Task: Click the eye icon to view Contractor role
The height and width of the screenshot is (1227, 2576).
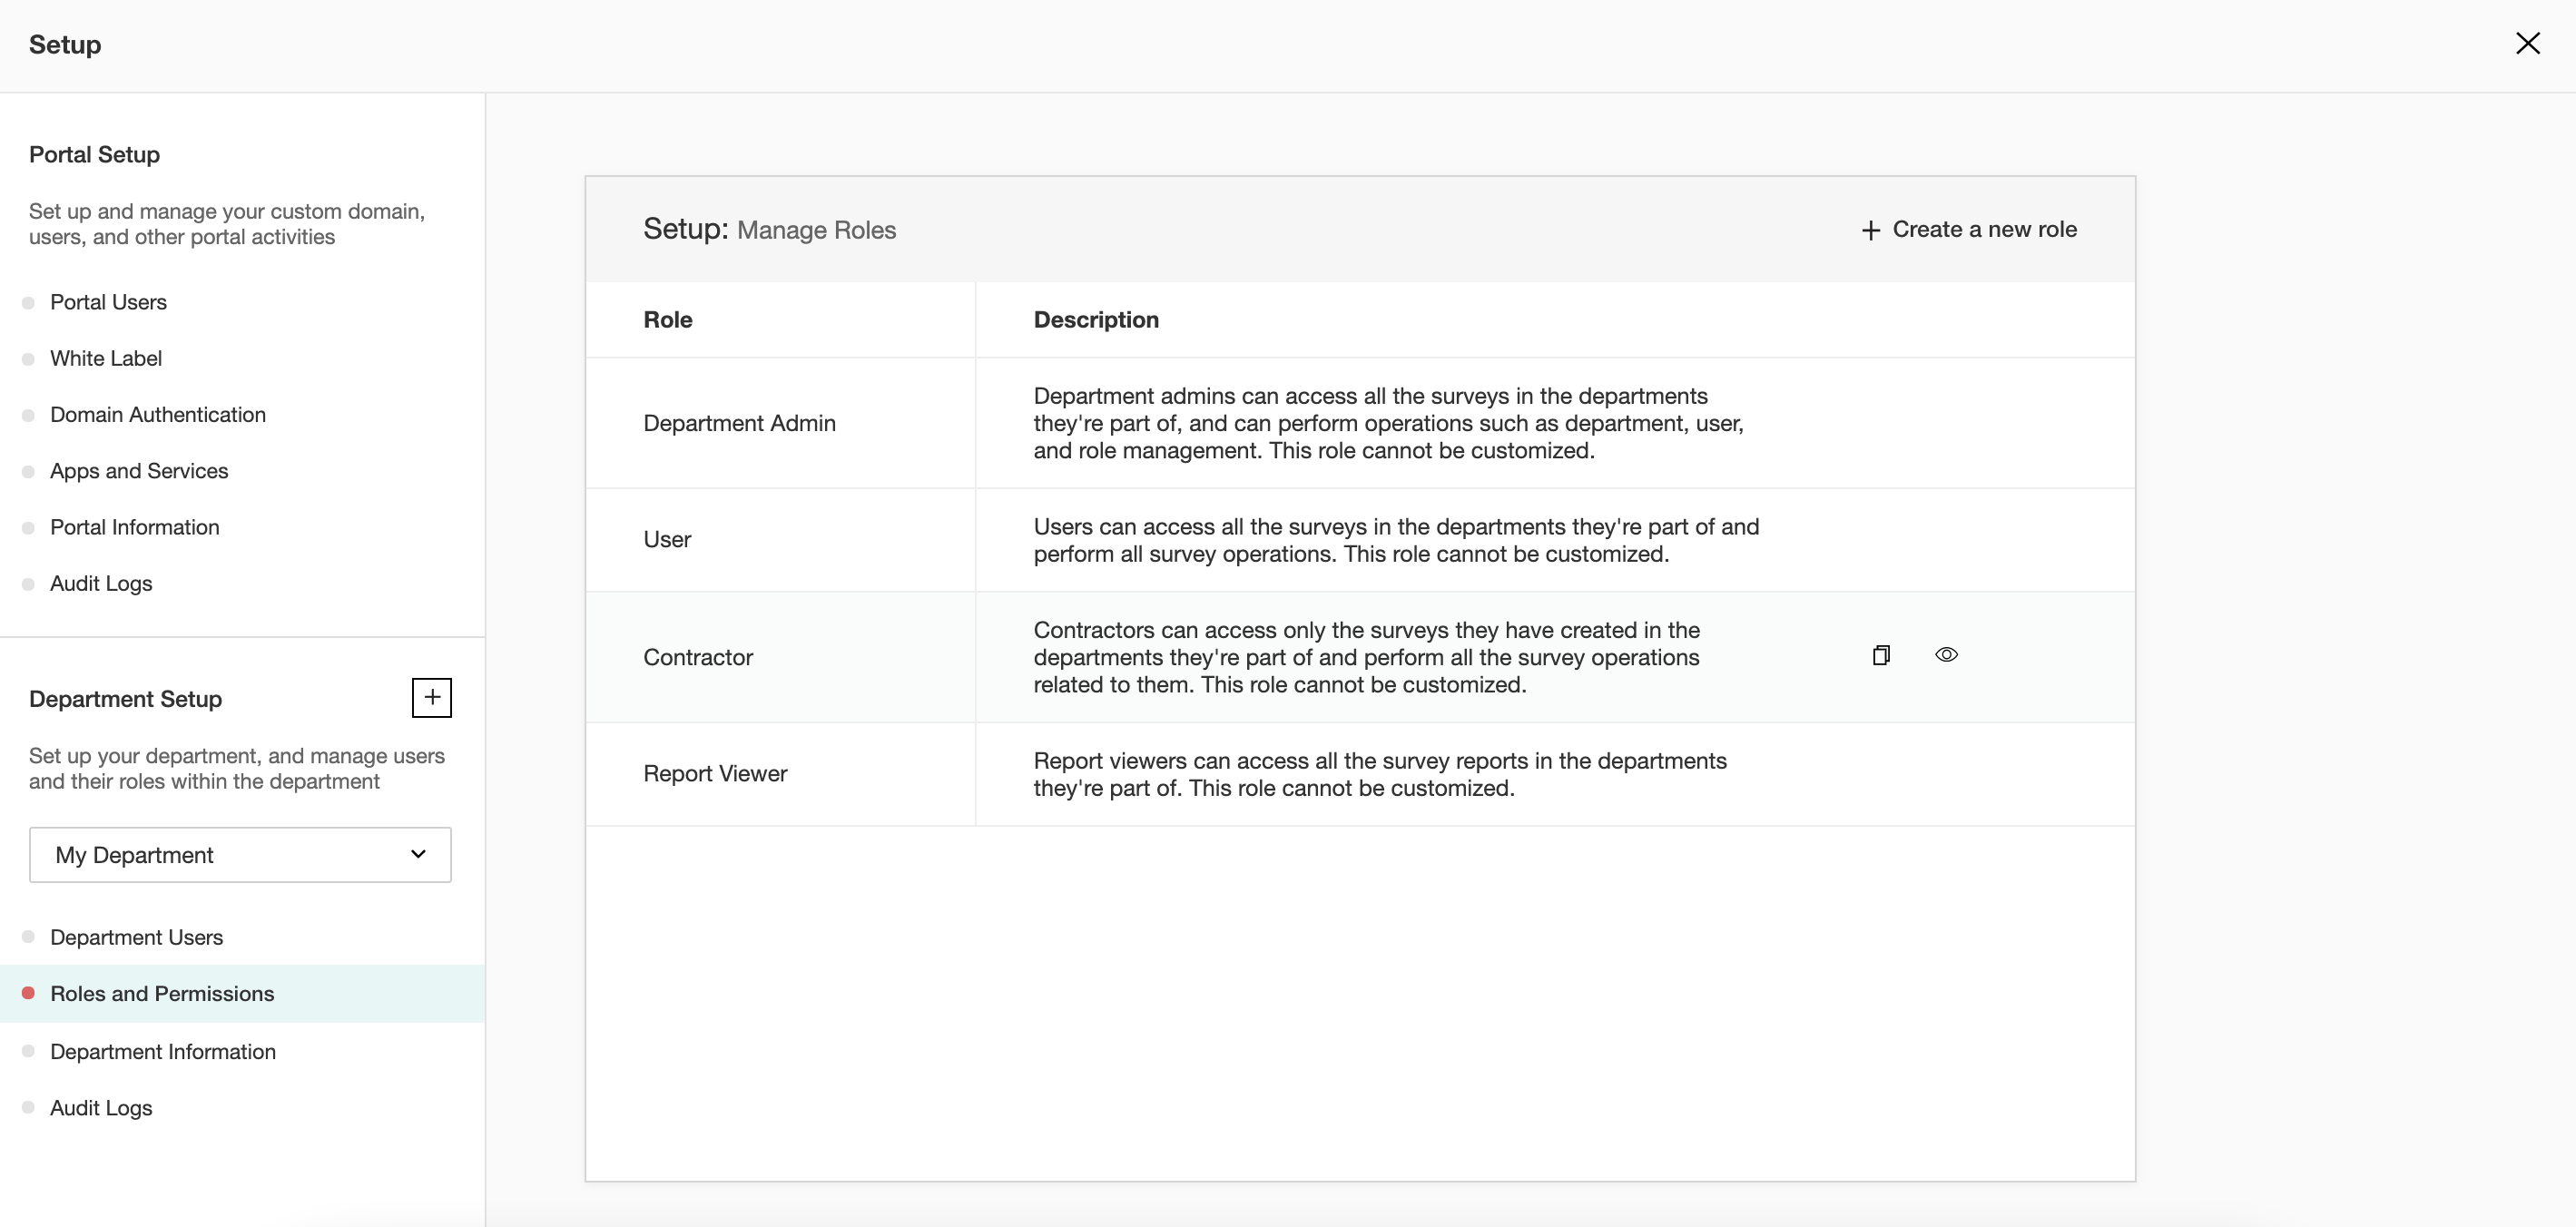Action: [x=1946, y=655]
